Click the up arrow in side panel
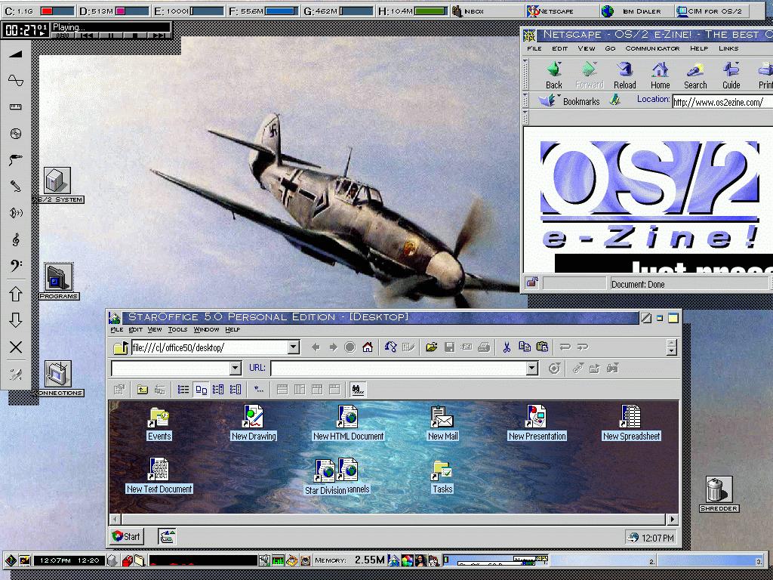Screen dimensions: 773x580 point(16,294)
